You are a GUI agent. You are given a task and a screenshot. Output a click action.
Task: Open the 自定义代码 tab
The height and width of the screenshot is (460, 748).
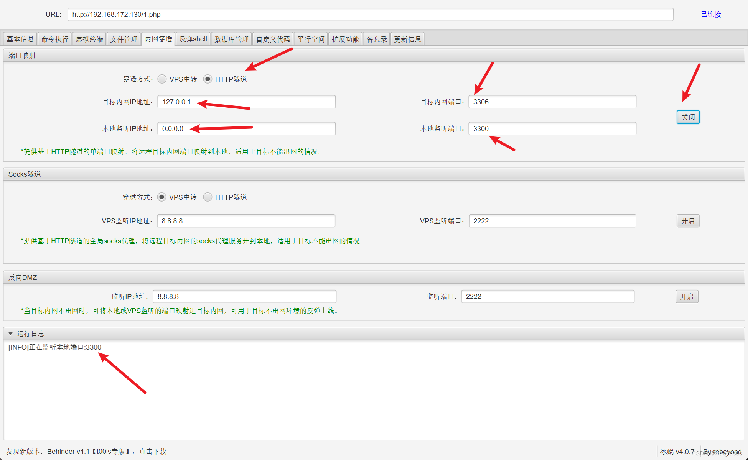point(273,39)
